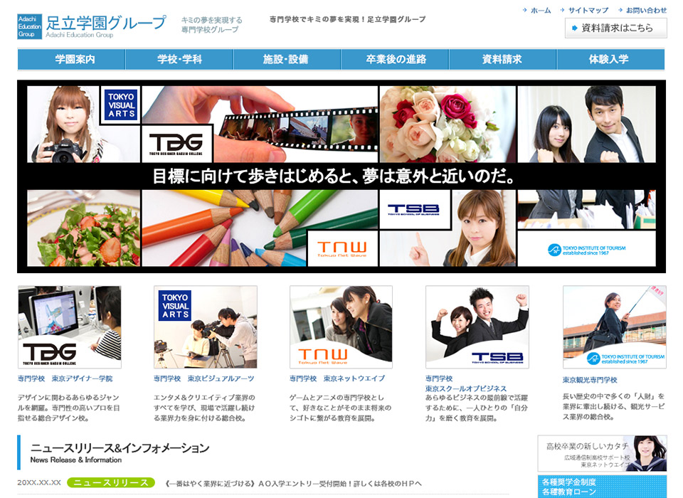Open the 施設・設備 menu
683x498 pixels.
[x=287, y=59]
